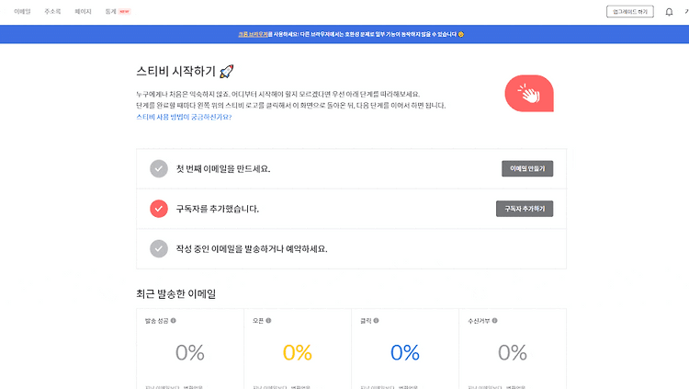689x389 pixels.
Task: Click the emoji at the end of the blue banner
Action: pos(461,34)
